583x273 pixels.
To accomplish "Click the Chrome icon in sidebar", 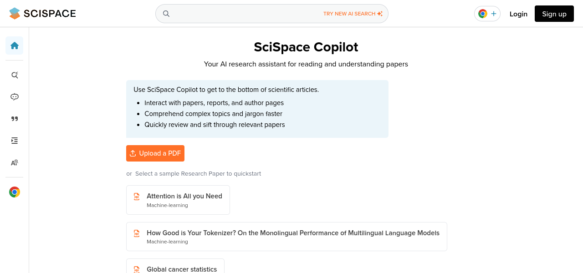I will click(x=15, y=192).
